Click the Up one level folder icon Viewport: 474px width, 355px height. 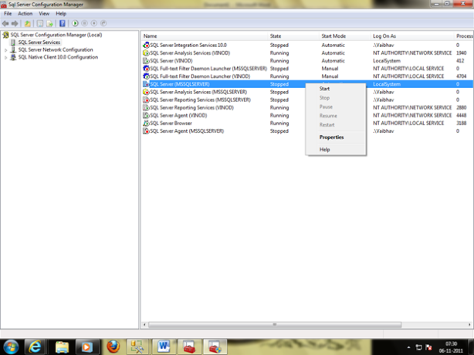pyautogui.click(x=28, y=23)
